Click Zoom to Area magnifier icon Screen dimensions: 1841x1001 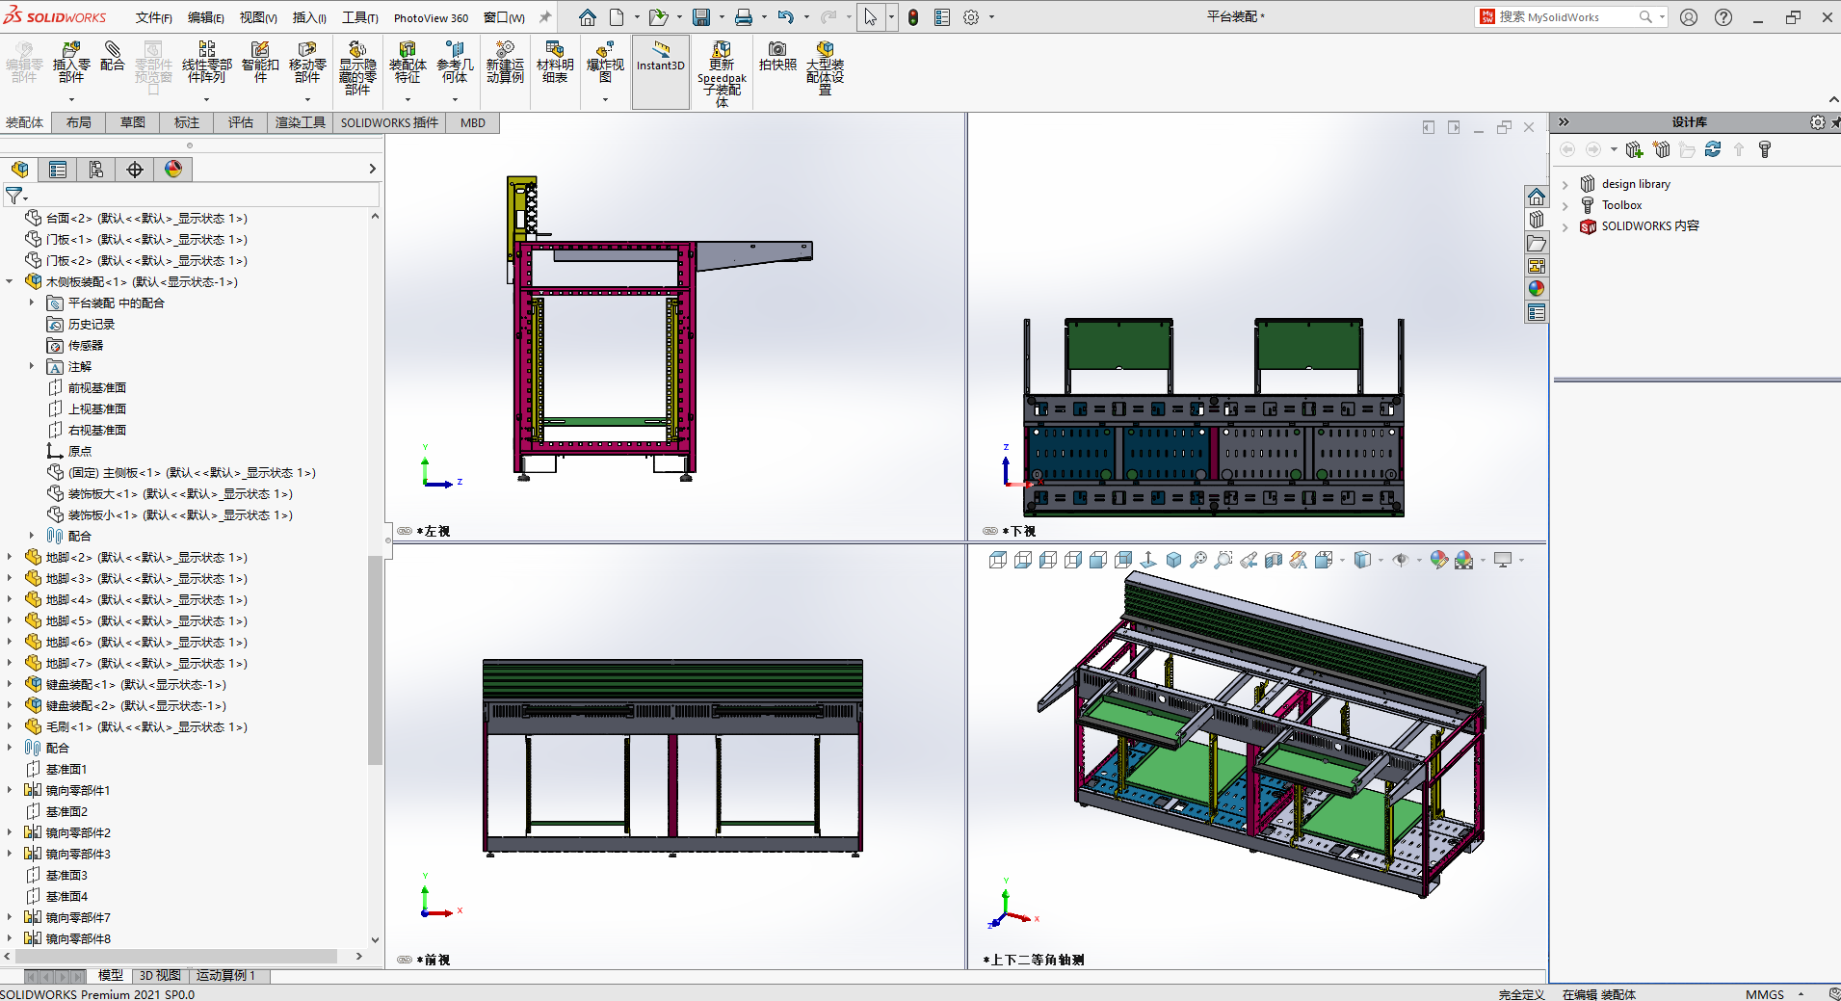[x=1223, y=560]
